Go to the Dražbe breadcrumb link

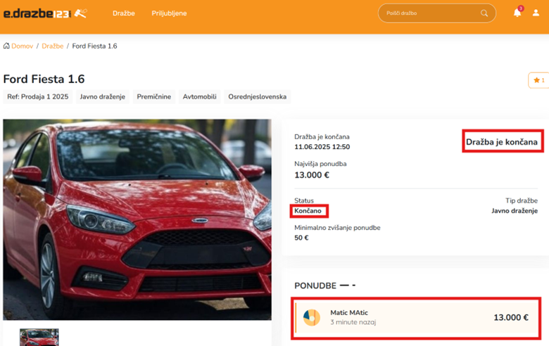[x=53, y=46]
